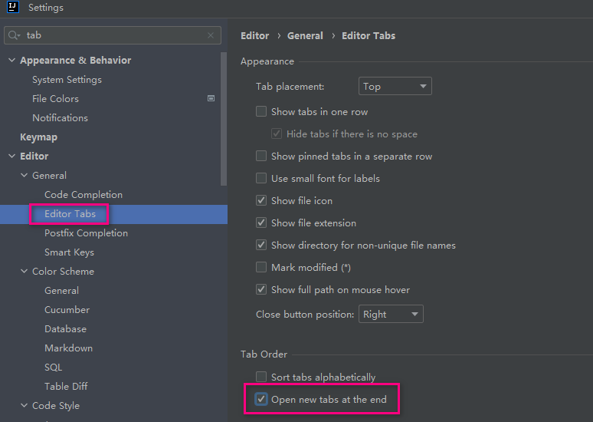This screenshot has height=422, width=593.
Task: Enable Mark modified (*) checkbox
Action: pos(261,267)
